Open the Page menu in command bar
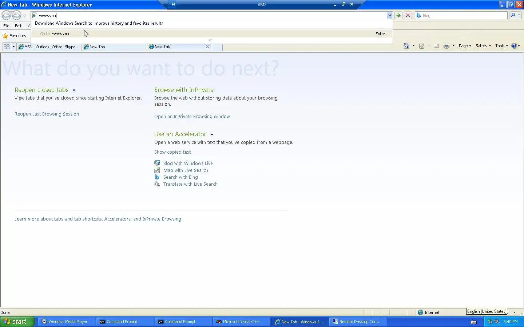This screenshot has width=524, height=327. (465, 46)
